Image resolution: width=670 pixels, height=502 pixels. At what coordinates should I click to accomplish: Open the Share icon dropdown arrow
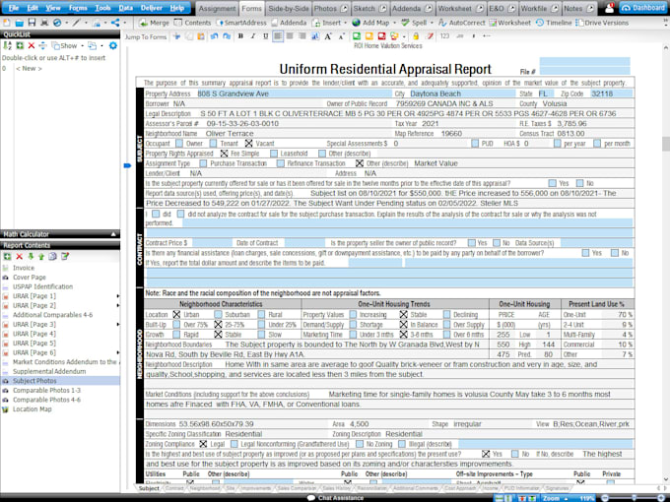(124, 23)
